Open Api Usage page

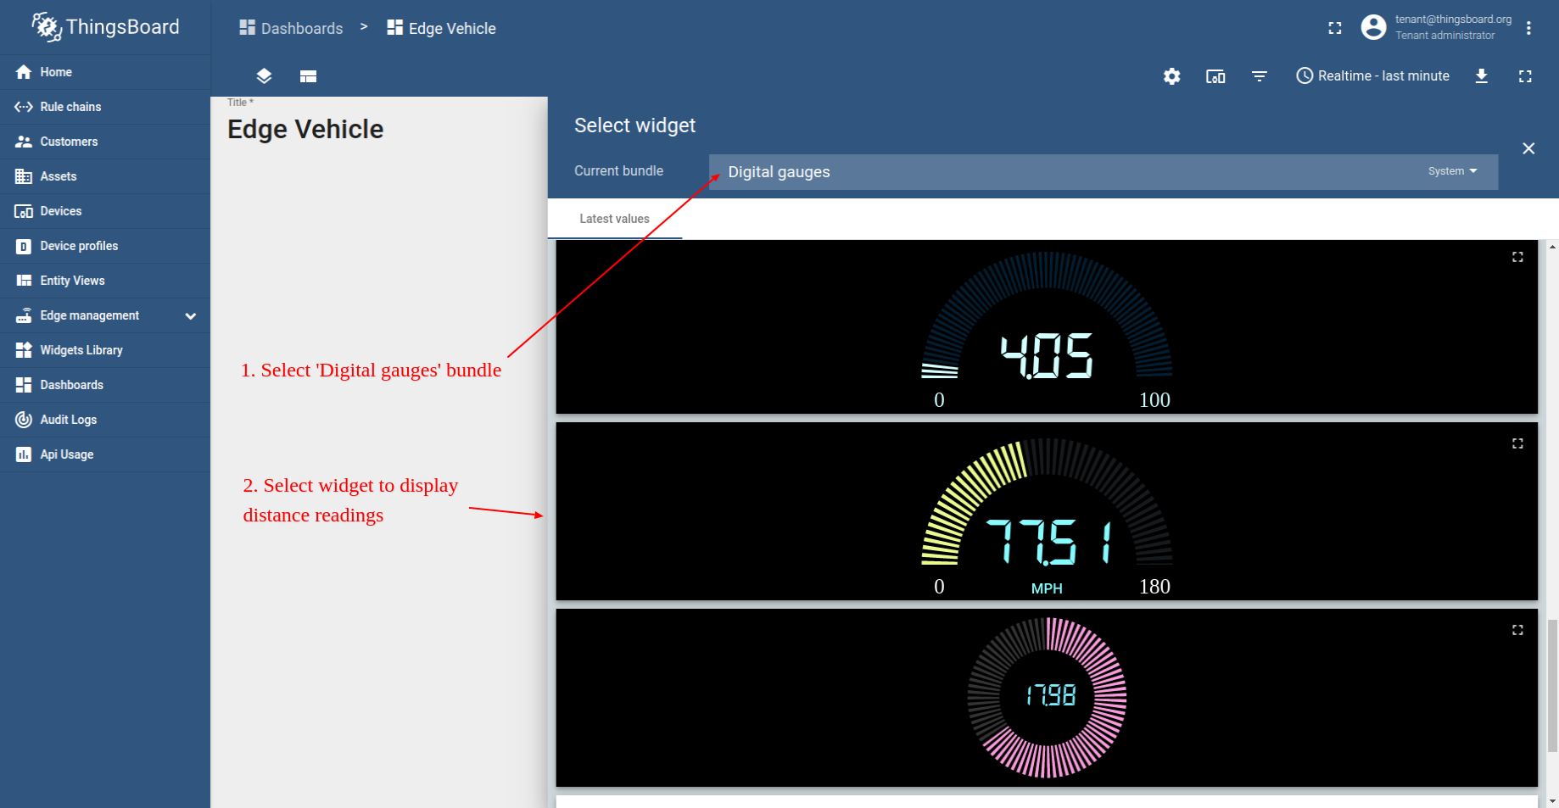click(x=105, y=454)
